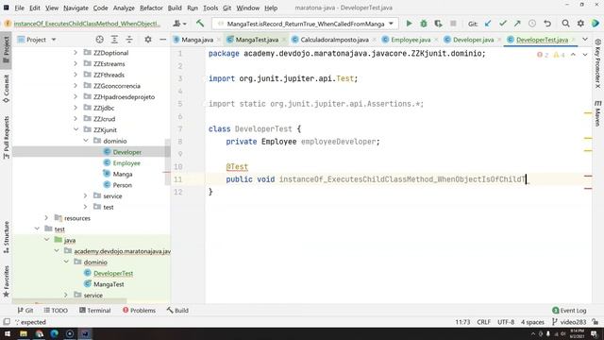This screenshot has width=604, height=340.
Task: Open the Problems tool window
Action: pyautogui.click(x=139, y=311)
